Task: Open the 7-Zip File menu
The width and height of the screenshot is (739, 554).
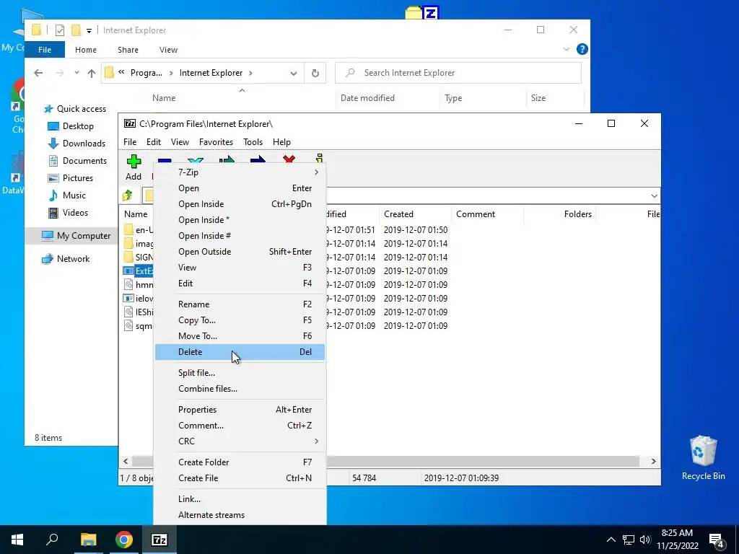Action: point(130,142)
